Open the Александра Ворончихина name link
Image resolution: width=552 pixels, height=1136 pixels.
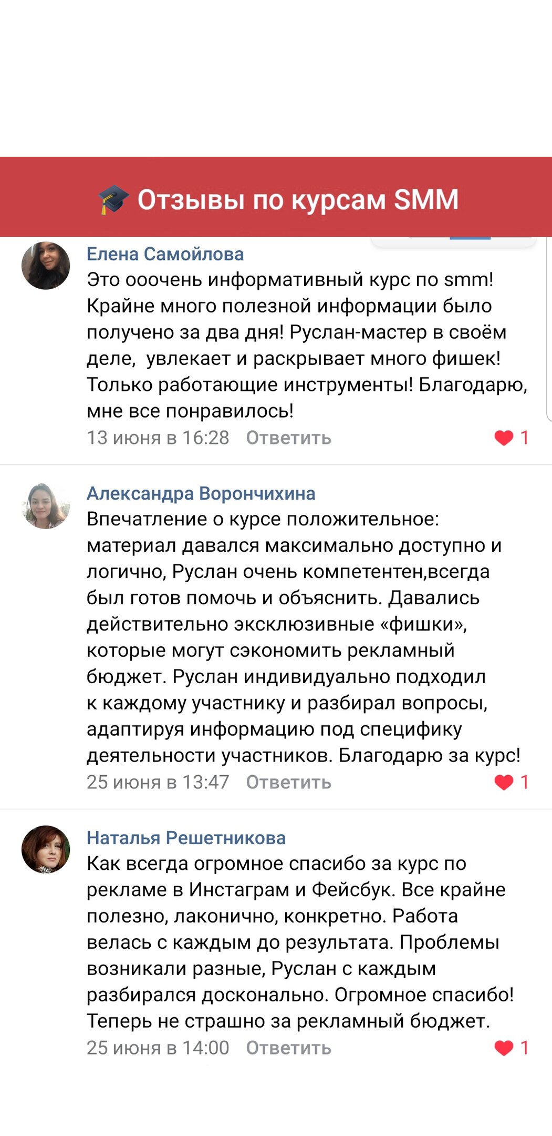(x=201, y=493)
